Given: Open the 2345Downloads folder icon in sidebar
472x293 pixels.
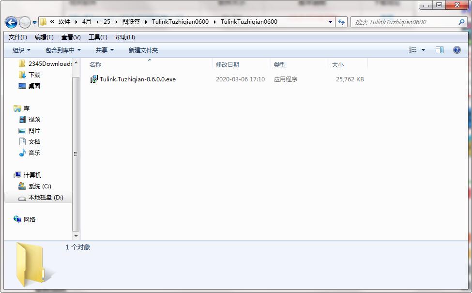Looking at the screenshot, I should tap(22, 63).
